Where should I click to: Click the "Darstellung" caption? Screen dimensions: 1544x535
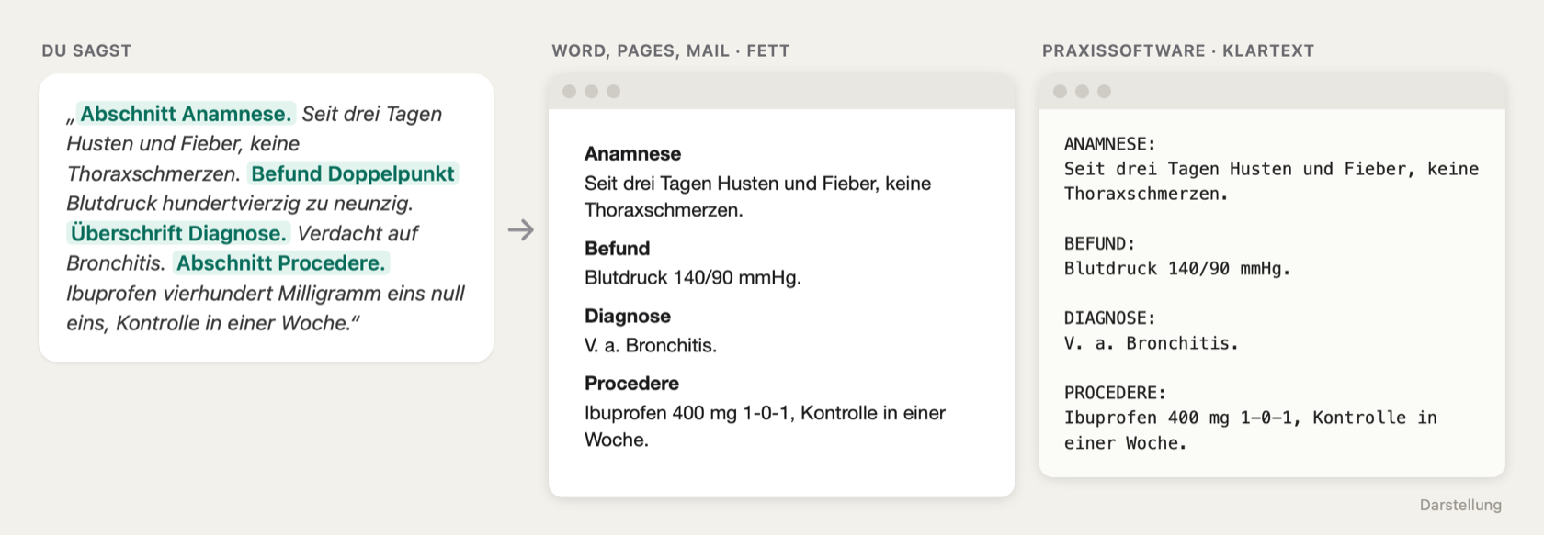(1460, 506)
